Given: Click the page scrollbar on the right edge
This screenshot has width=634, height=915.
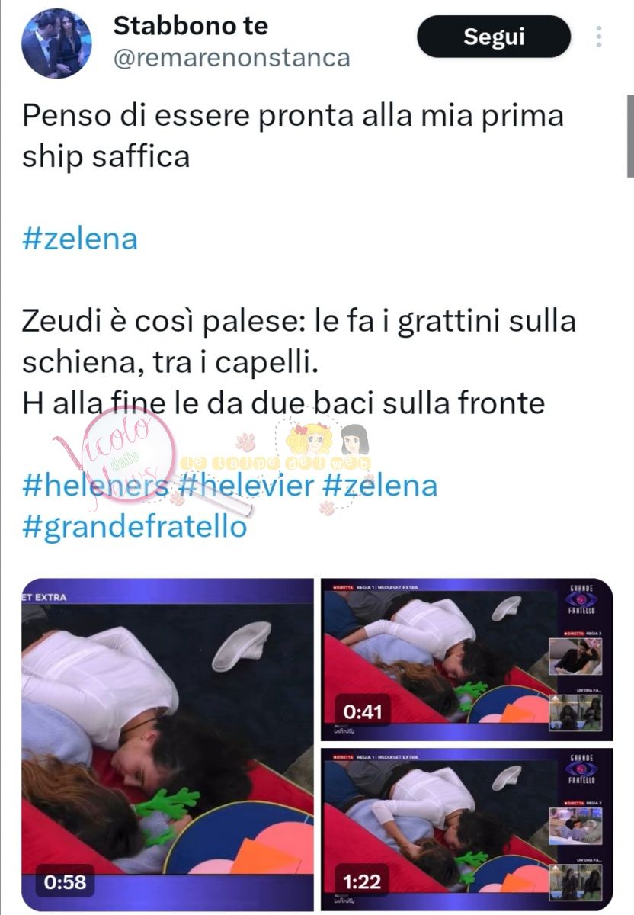Looking at the screenshot, I should (630, 133).
